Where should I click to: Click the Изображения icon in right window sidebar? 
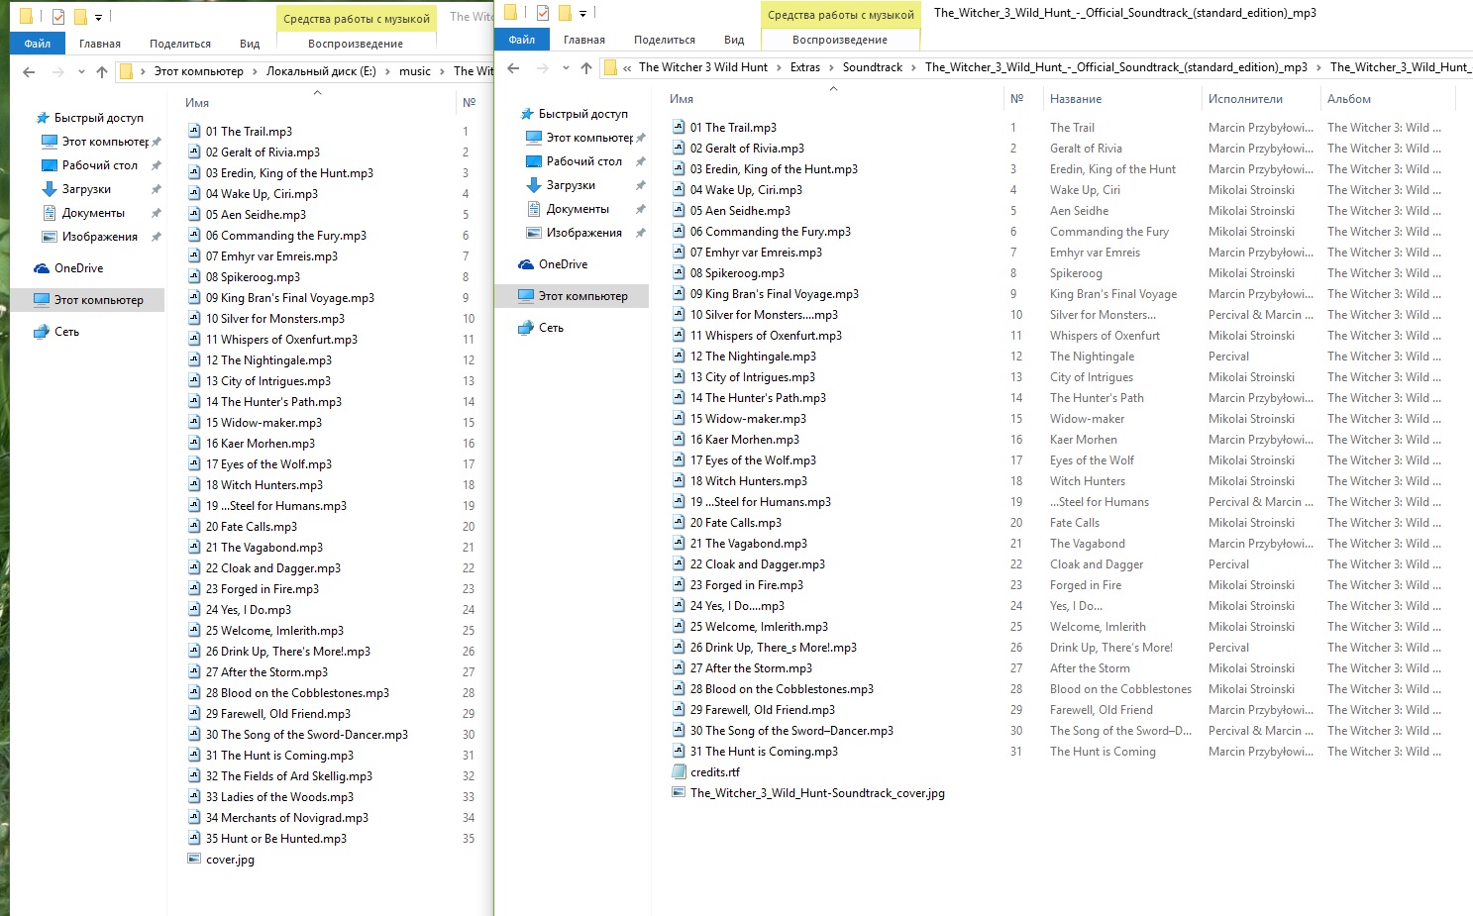[533, 233]
